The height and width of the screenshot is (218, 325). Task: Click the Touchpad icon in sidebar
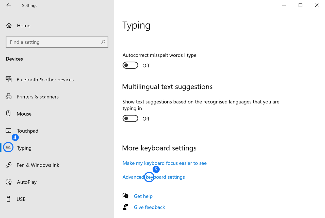pyautogui.click(x=9, y=131)
